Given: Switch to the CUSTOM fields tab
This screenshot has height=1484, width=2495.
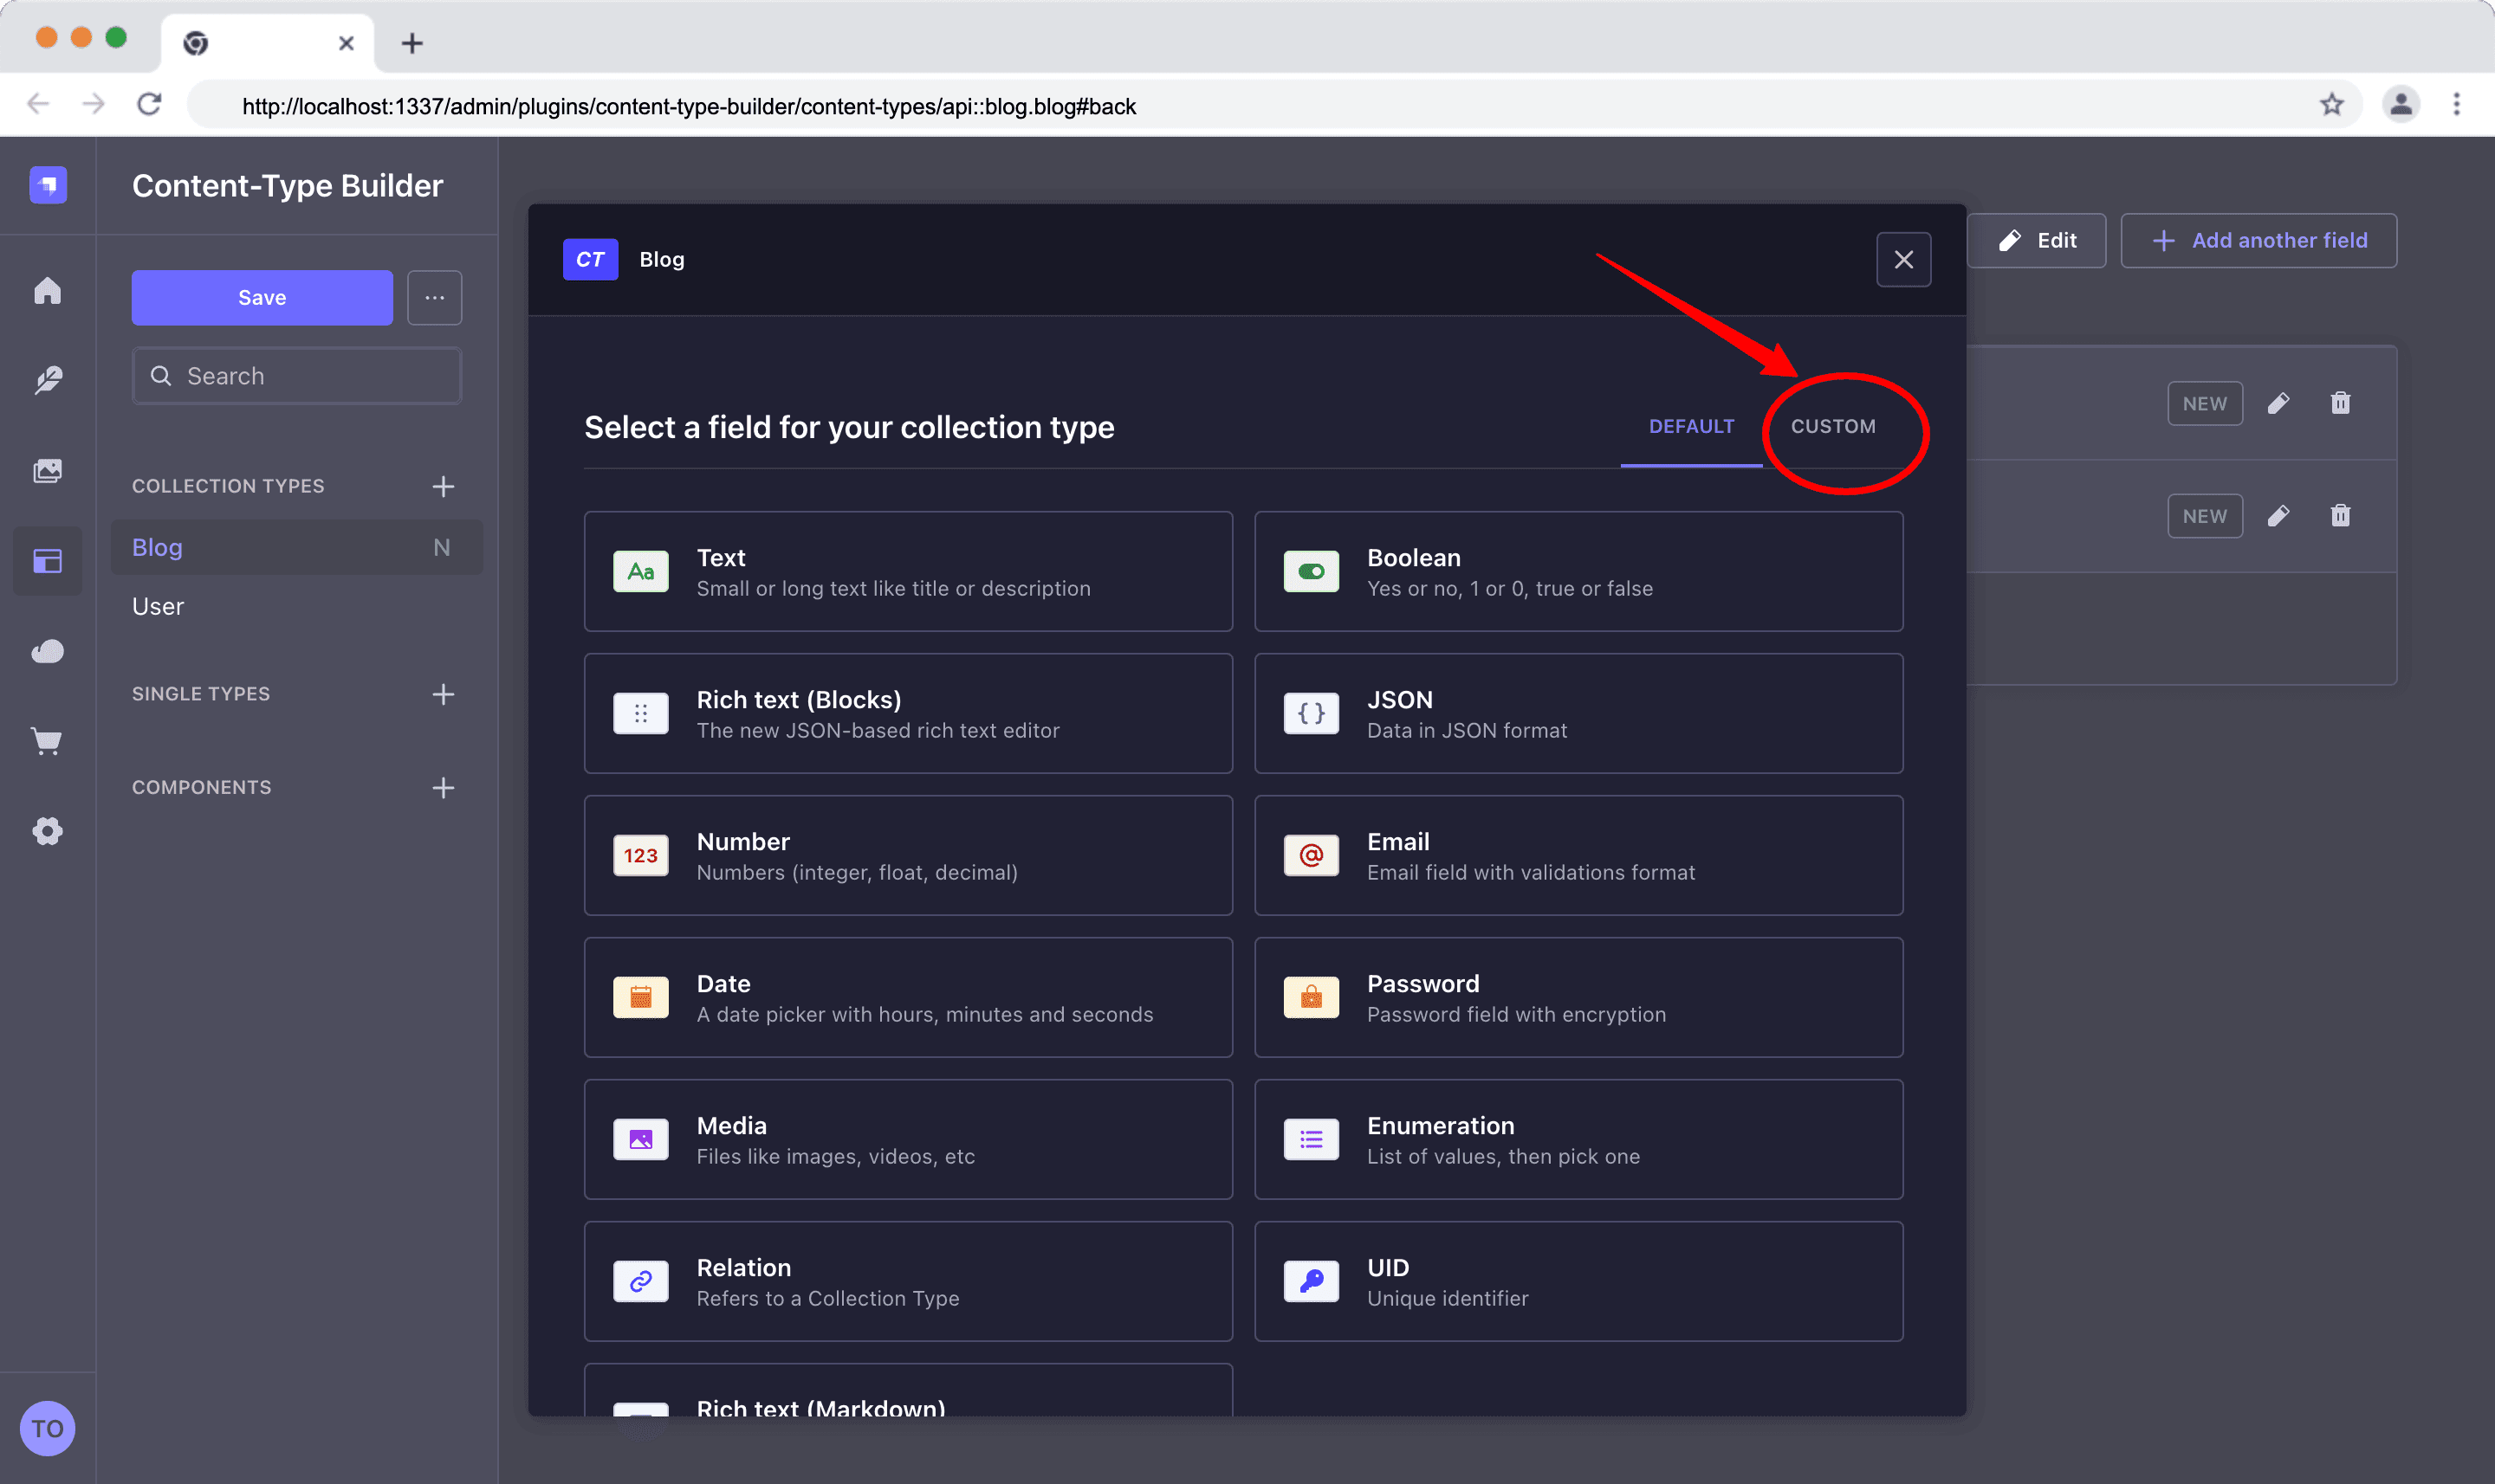Looking at the screenshot, I should 1833,426.
